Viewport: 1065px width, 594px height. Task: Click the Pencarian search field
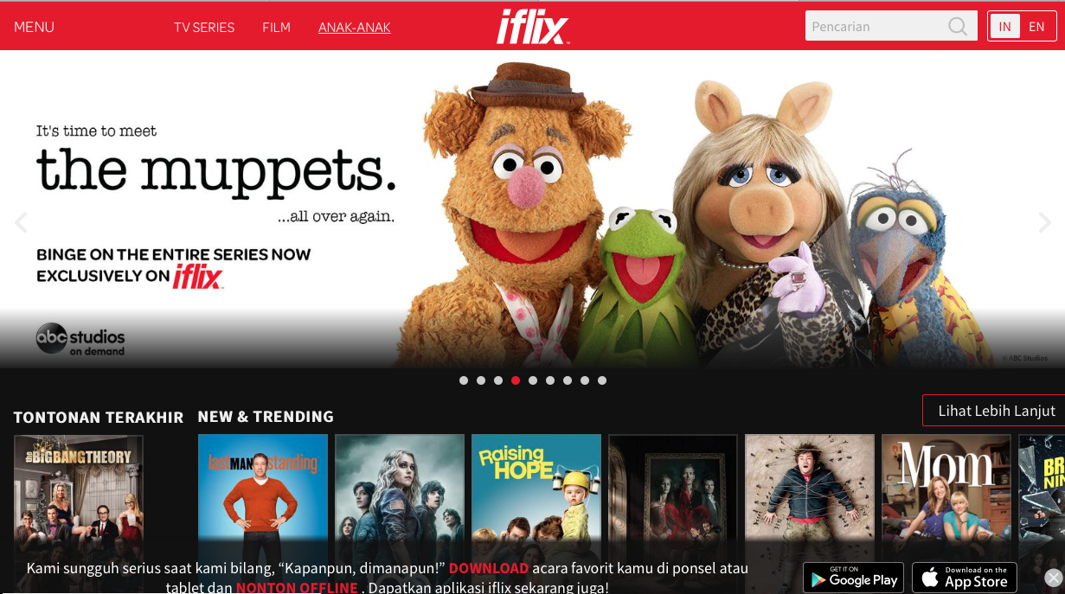[875, 27]
